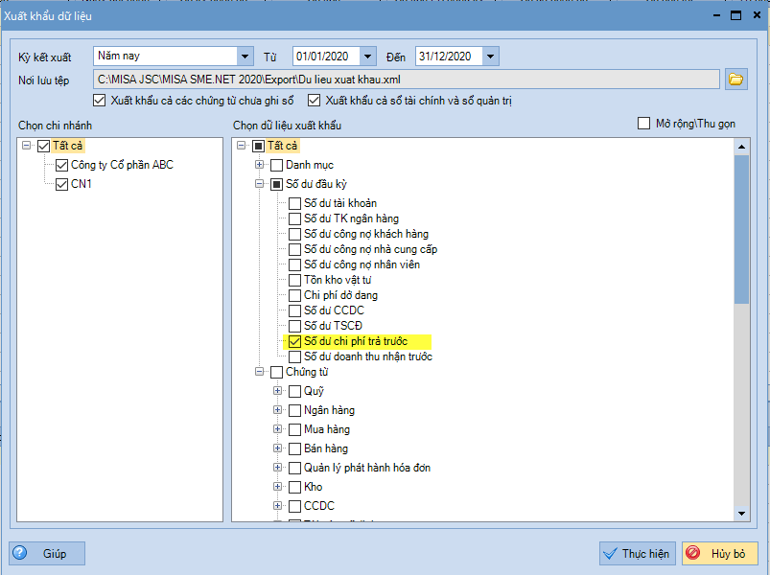Click the Nơi lưu tệp path field
770x575 pixels.
[407, 79]
